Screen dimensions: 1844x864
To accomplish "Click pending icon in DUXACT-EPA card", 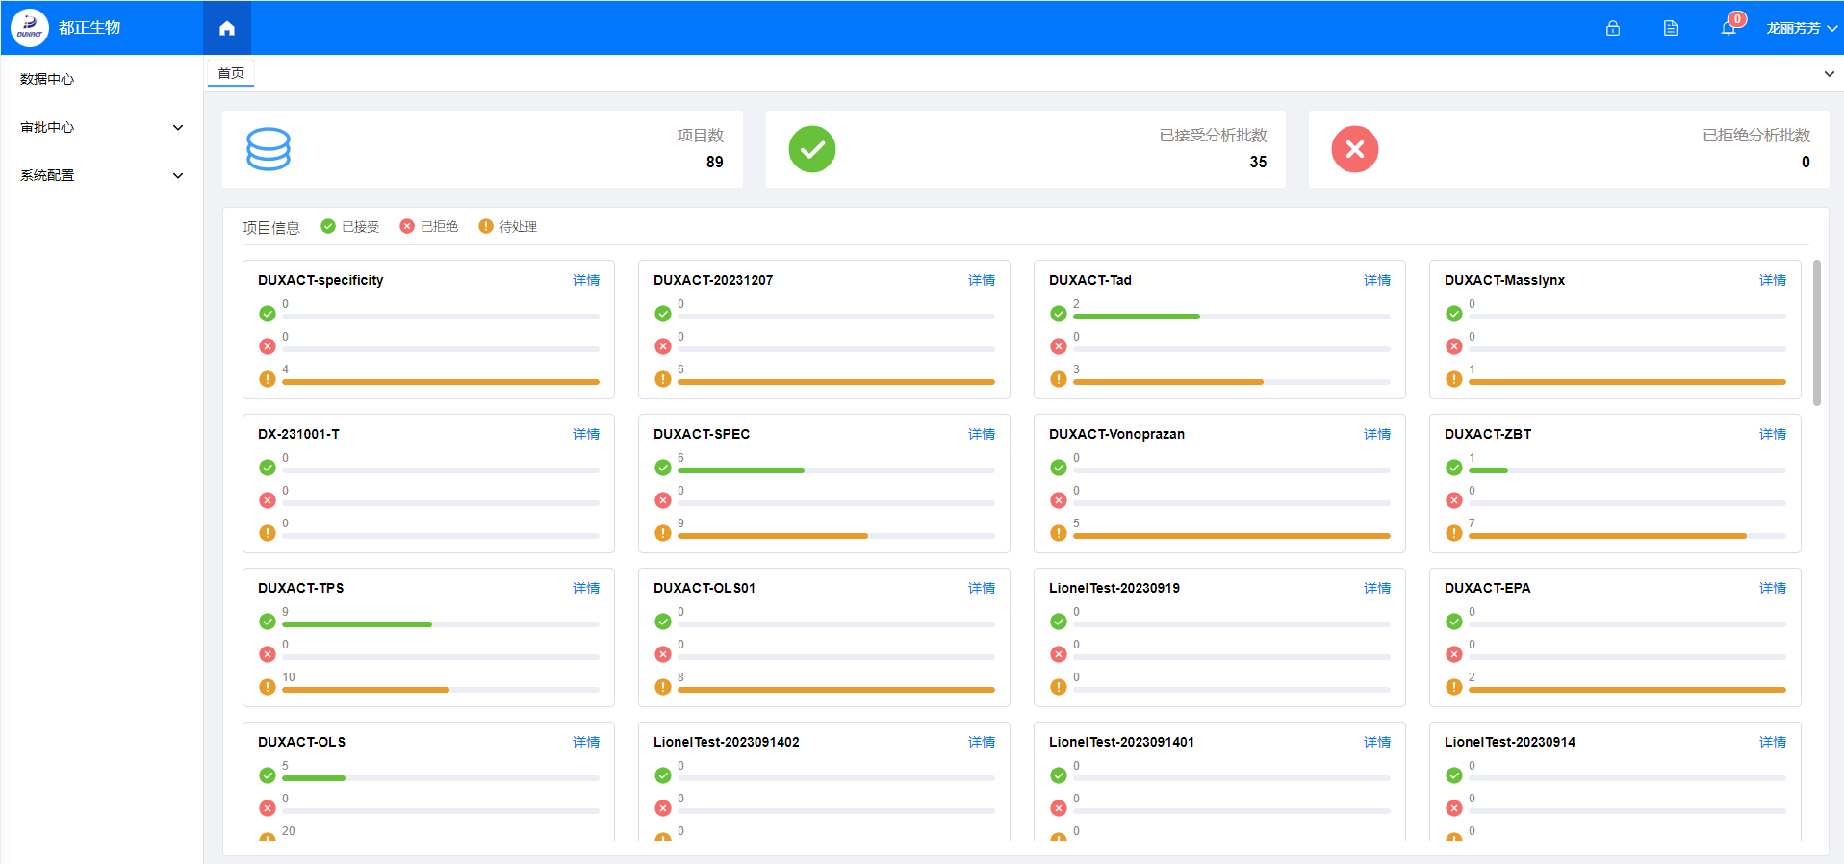I will click(1454, 687).
